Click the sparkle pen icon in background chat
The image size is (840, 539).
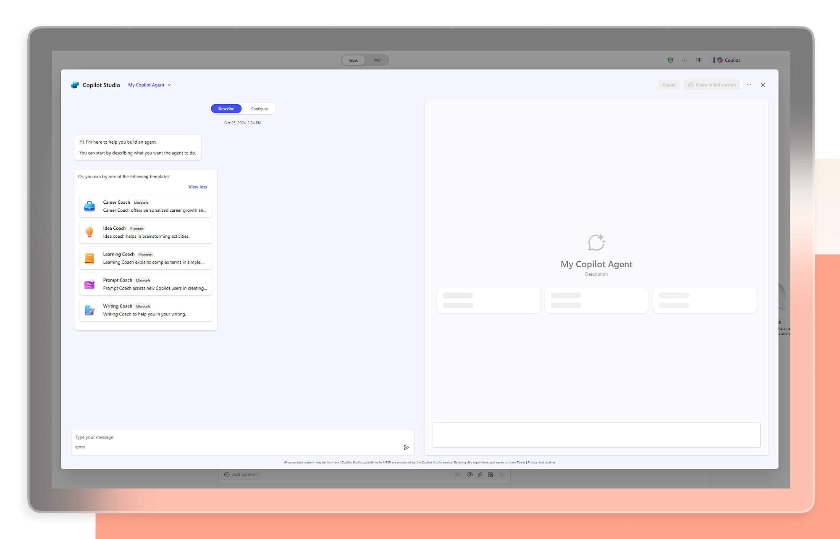tap(457, 475)
